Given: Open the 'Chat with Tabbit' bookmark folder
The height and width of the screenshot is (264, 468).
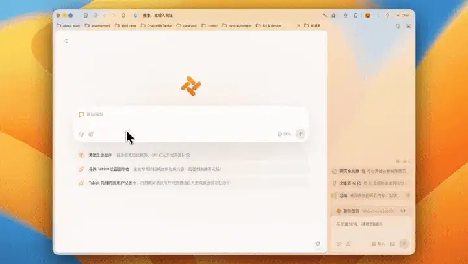Looking at the screenshot, I should click(157, 25).
